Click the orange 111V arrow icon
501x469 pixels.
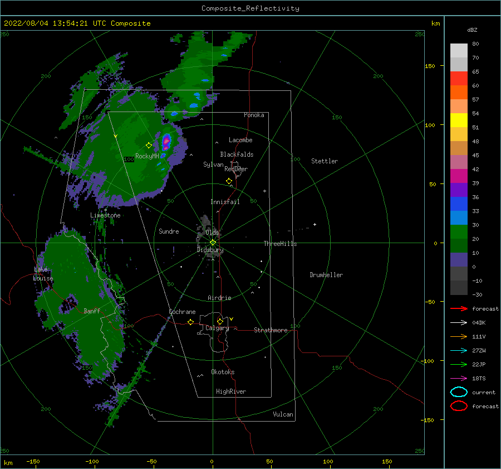pyautogui.click(x=459, y=336)
